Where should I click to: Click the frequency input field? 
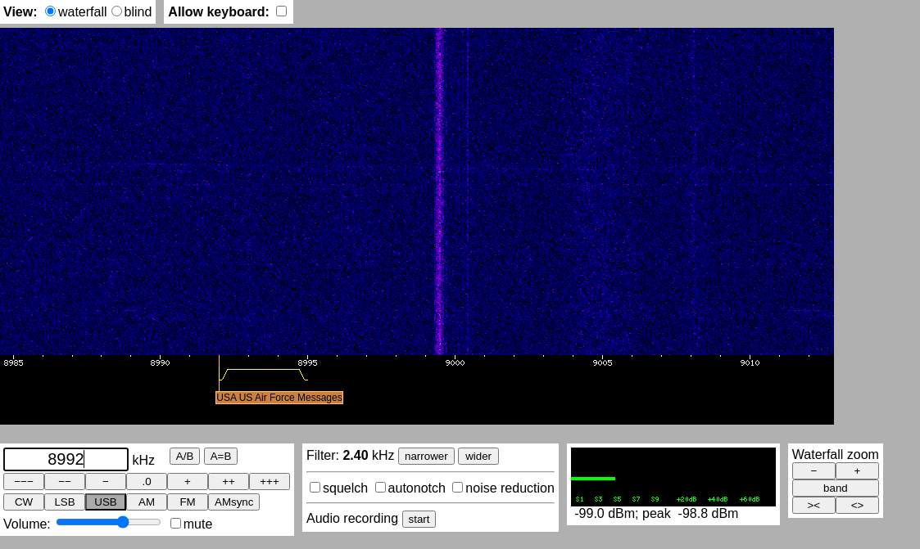pyautogui.click(x=66, y=459)
